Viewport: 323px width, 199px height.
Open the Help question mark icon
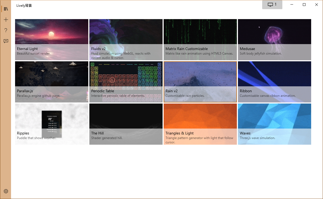[x=6, y=30]
